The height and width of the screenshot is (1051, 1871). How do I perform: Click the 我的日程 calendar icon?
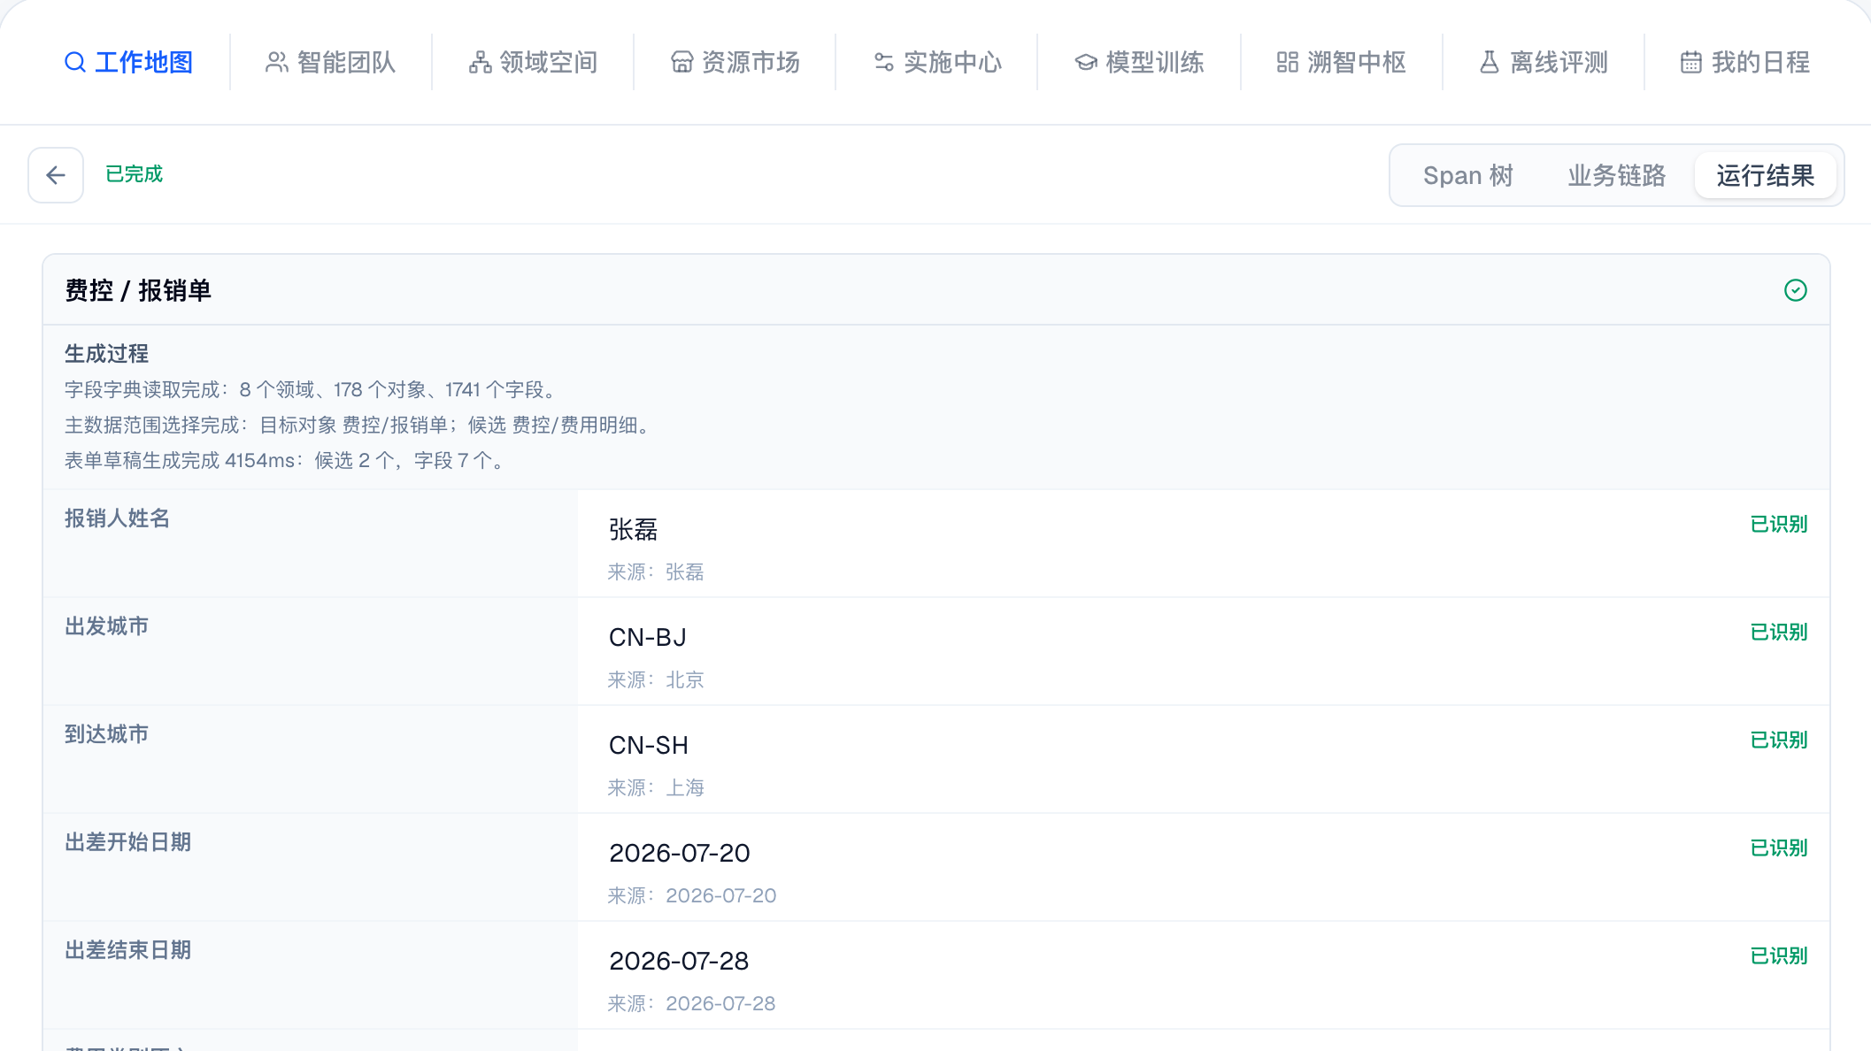(1691, 62)
